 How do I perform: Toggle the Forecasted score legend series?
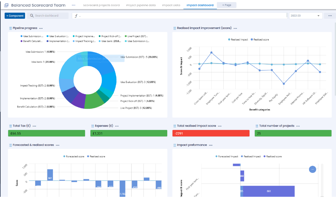pos(74,156)
